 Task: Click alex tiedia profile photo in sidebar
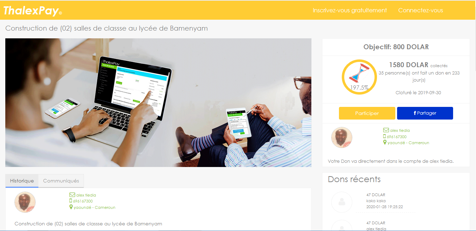click(342, 137)
